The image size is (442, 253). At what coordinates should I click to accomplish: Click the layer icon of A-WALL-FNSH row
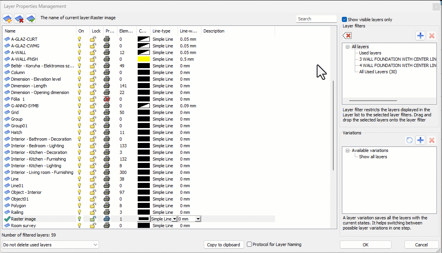coord(7,59)
